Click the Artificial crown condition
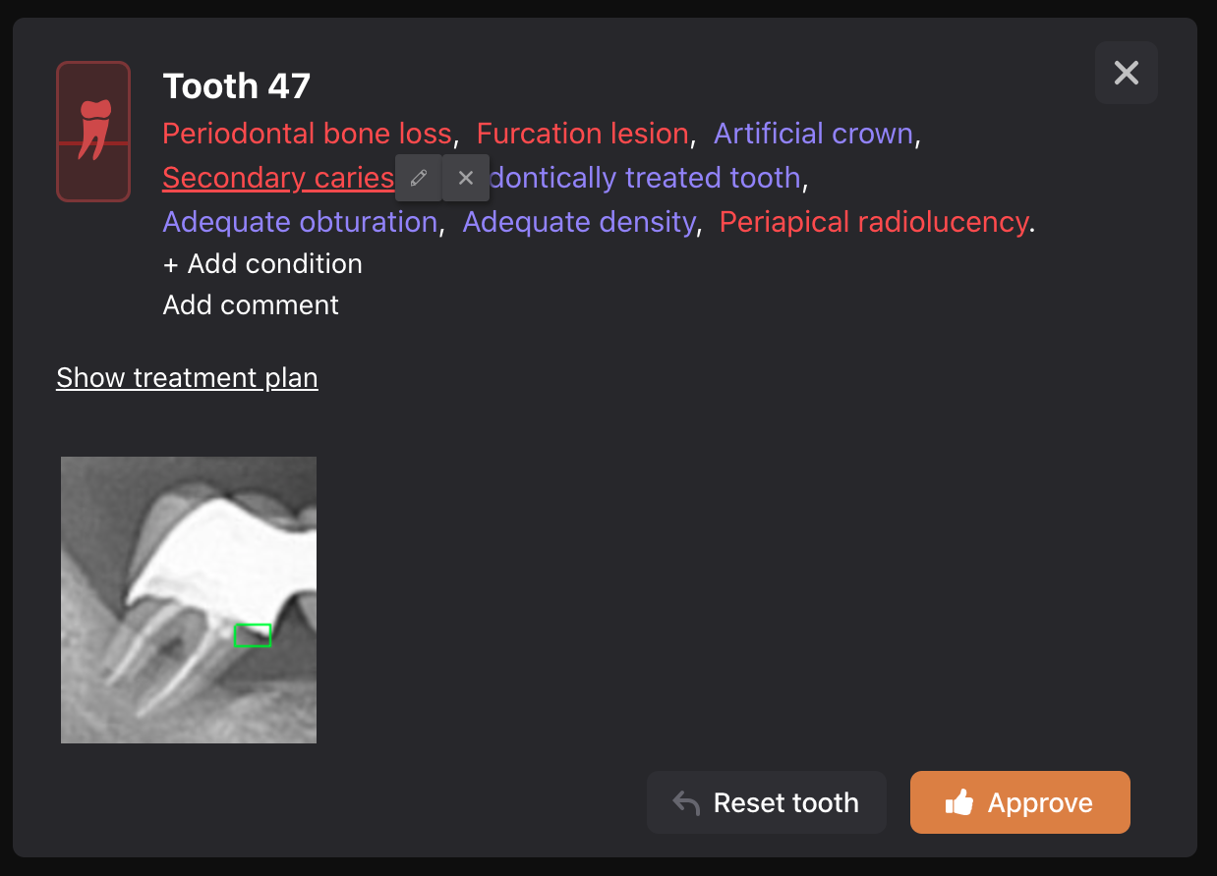This screenshot has width=1217, height=876. pyautogui.click(x=813, y=134)
